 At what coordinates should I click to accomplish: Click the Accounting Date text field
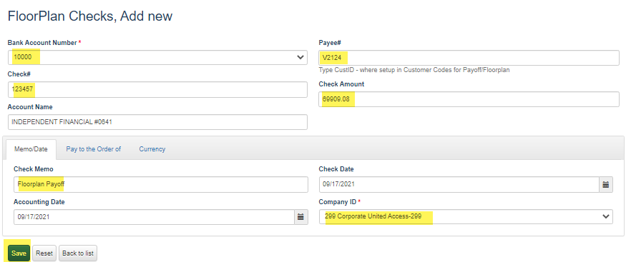[154, 217]
